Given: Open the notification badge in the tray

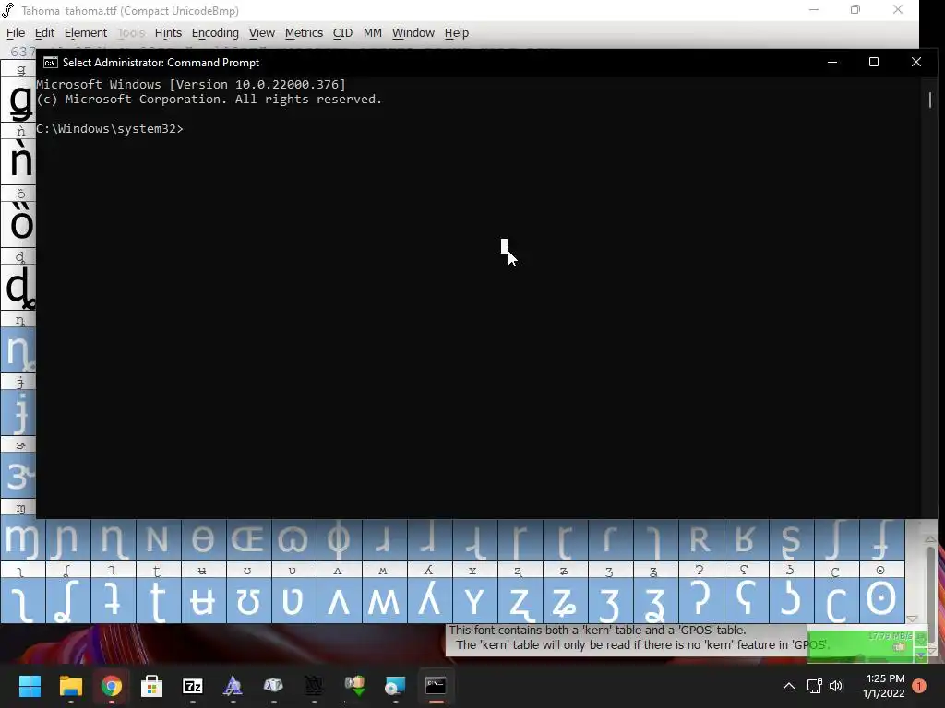Looking at the screenshot, I should [x=919, y=686].
